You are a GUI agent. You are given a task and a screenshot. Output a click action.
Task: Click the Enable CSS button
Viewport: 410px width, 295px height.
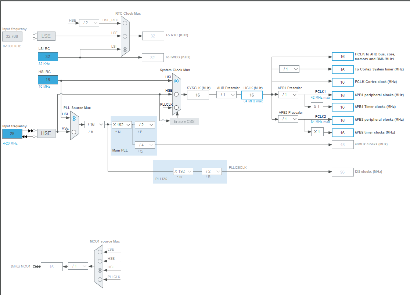click(x=184, y=121)
